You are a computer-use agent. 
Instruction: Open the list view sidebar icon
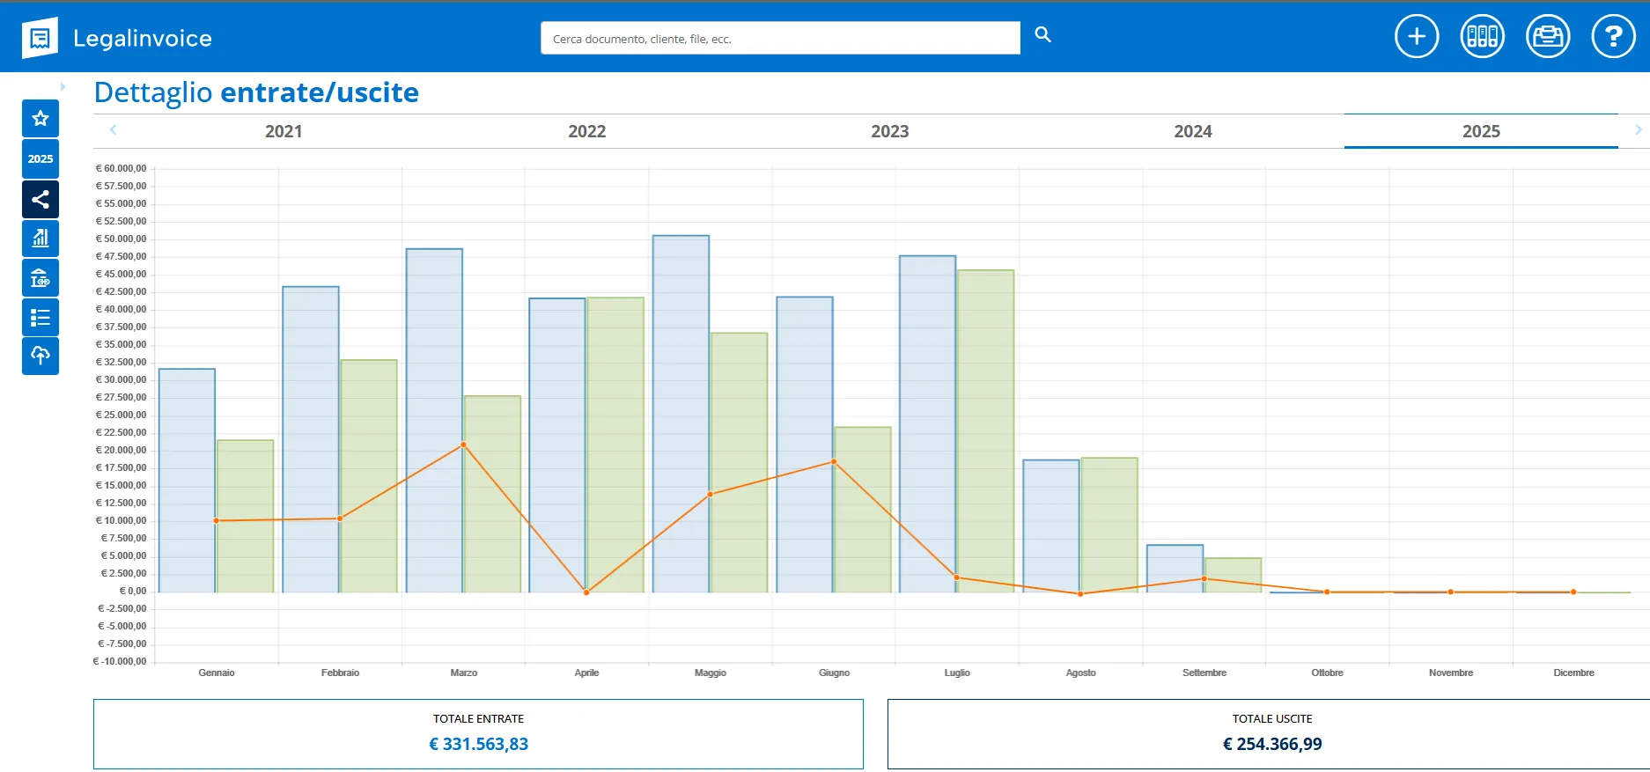41,318
